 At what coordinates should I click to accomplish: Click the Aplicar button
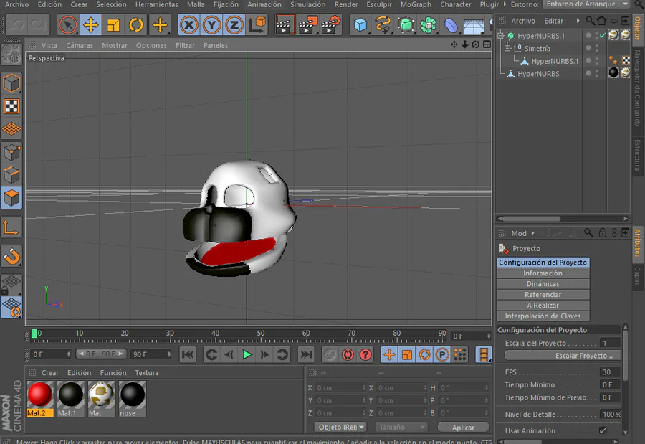463,428
